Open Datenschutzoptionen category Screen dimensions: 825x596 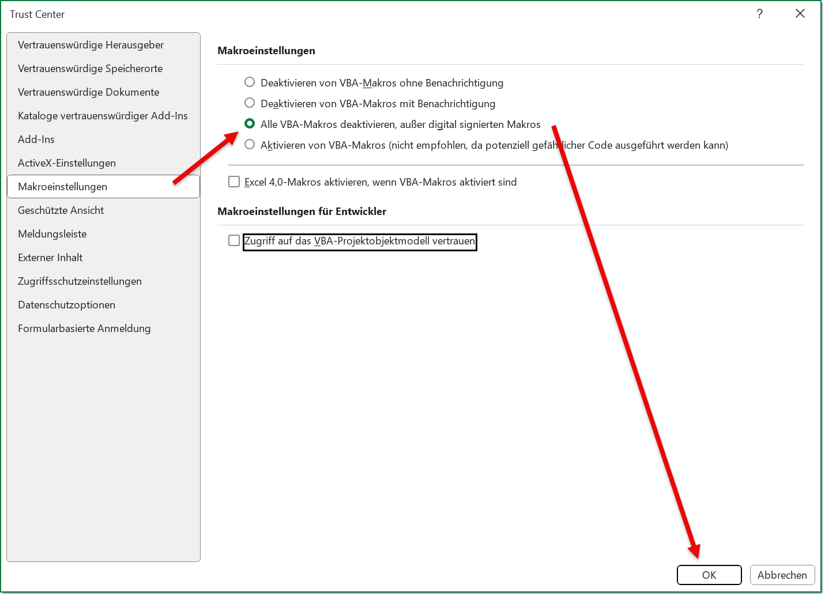pyautogui.click(x=66, y=305)
